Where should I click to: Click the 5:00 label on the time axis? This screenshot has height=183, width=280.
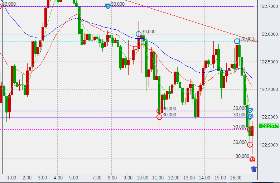74,178
